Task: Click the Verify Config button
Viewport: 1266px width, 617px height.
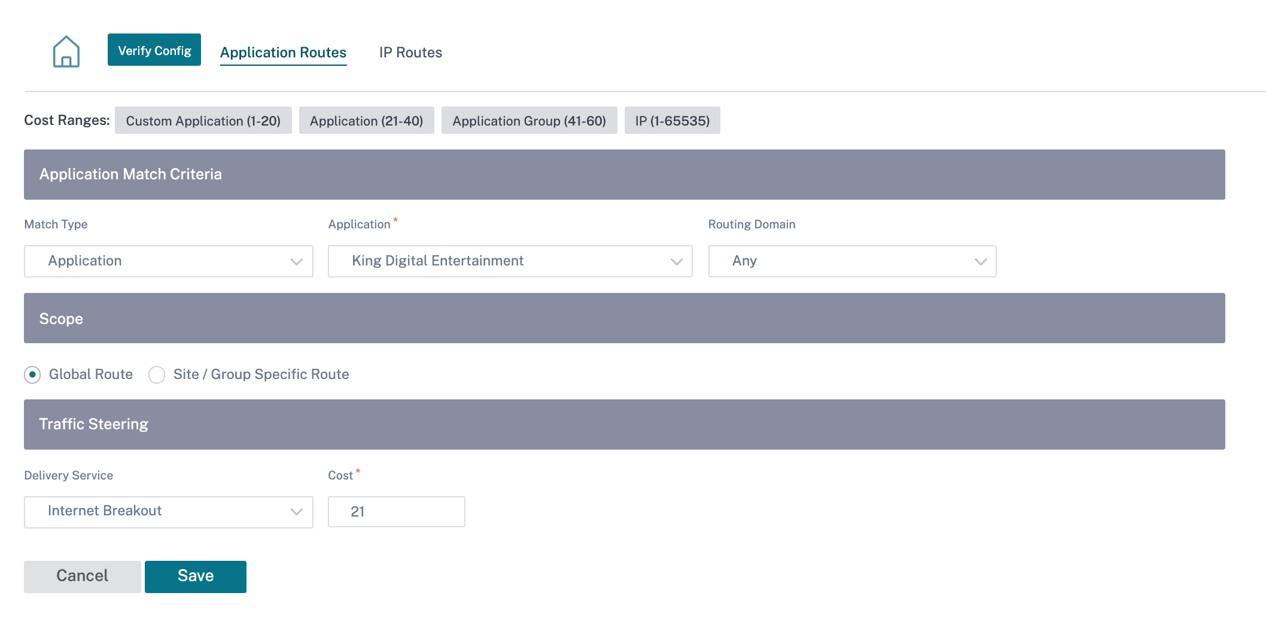Action: [154, 50]
